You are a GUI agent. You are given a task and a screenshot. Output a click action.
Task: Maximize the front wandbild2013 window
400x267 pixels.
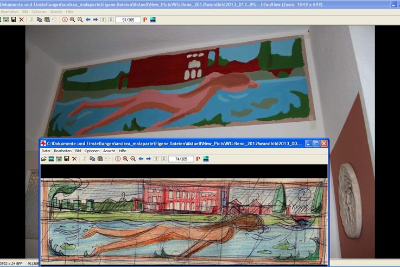[316, 143]
